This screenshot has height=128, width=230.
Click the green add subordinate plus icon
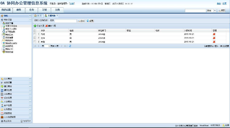35,26
